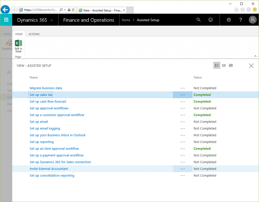Open the search magnifier in header
Viewport: 259px width, 202px height.
point(199,20)
